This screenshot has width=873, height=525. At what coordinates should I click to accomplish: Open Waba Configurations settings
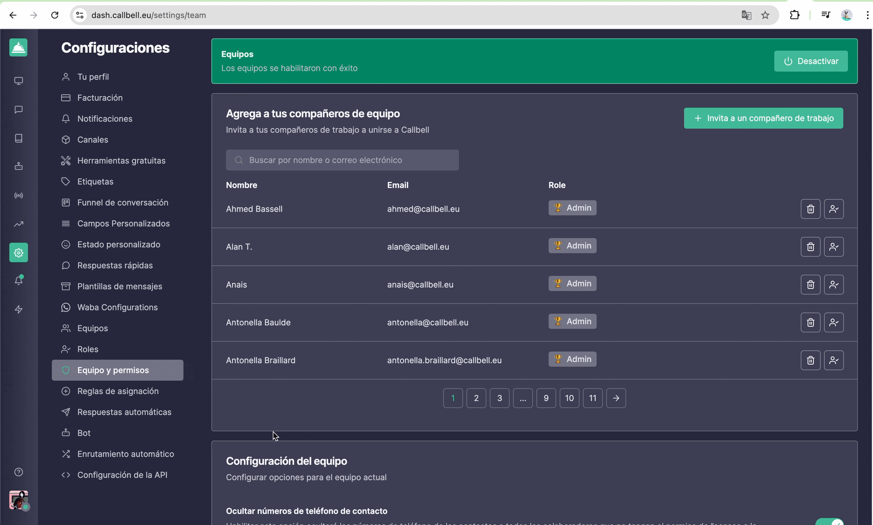117,307
